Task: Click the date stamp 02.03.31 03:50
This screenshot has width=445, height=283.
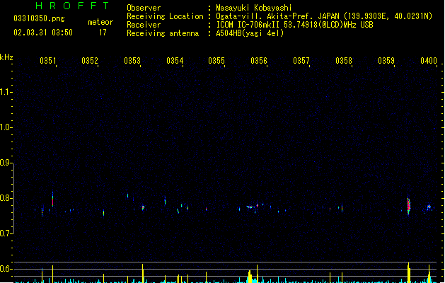Action: pyautogui.click(x=43, y=33)
